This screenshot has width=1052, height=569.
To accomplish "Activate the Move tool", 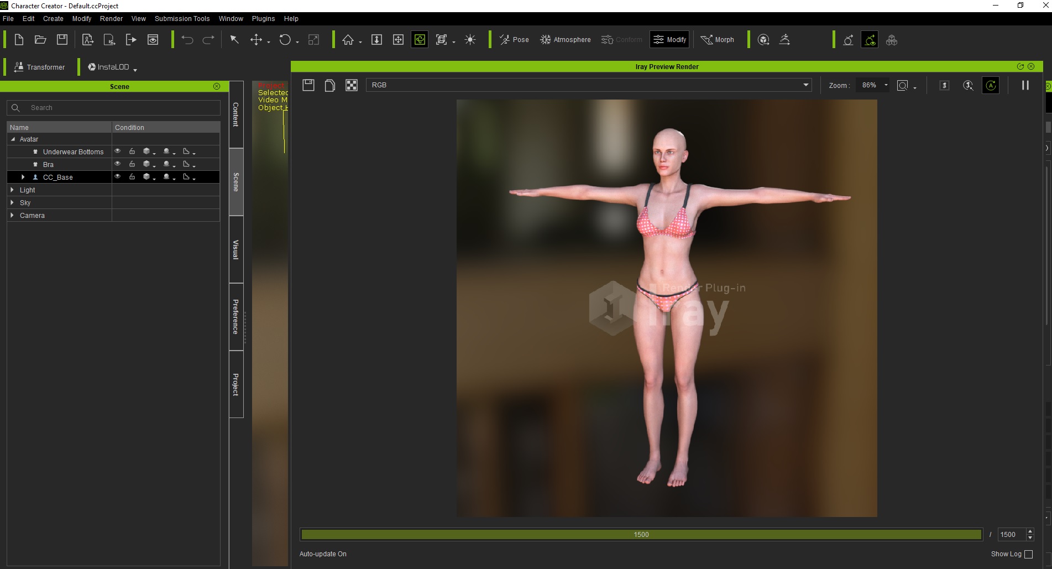I will 256,40.
